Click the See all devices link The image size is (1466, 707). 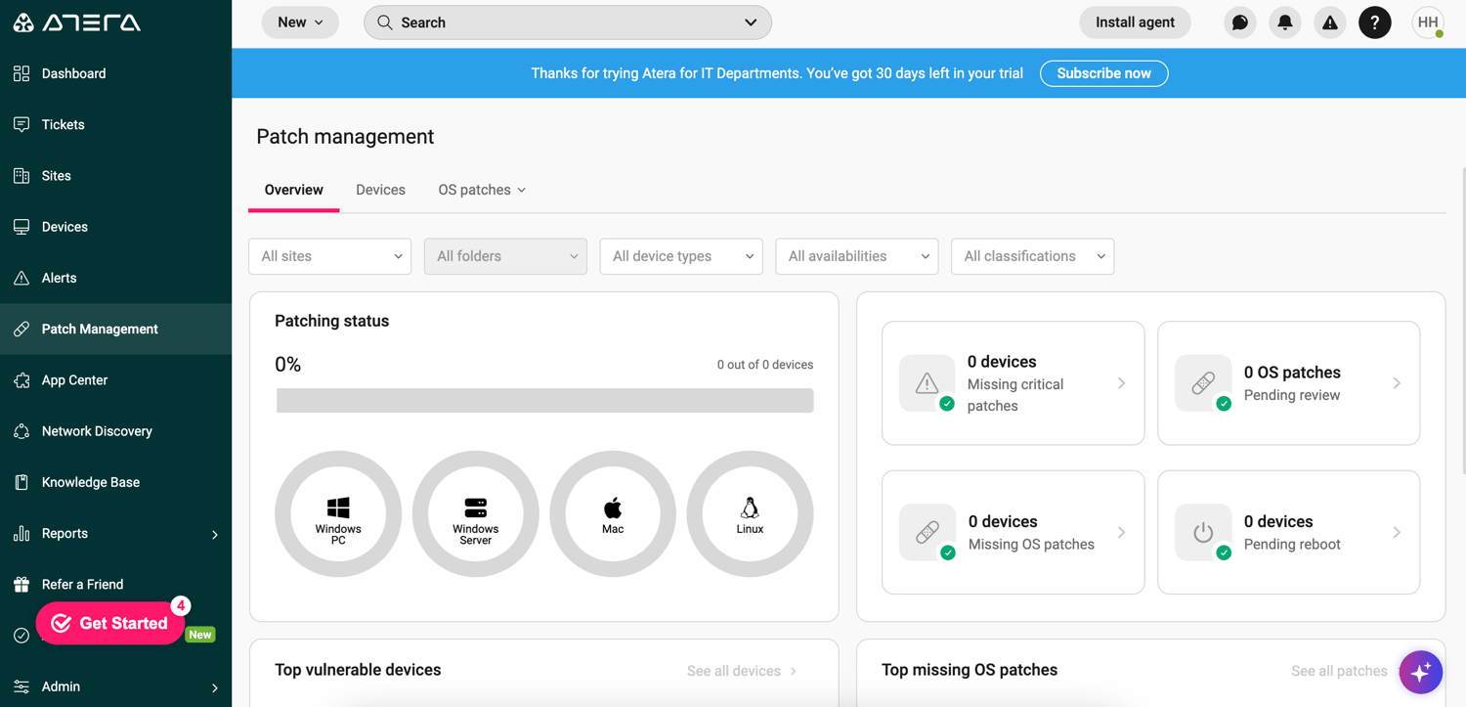(742, 671)
